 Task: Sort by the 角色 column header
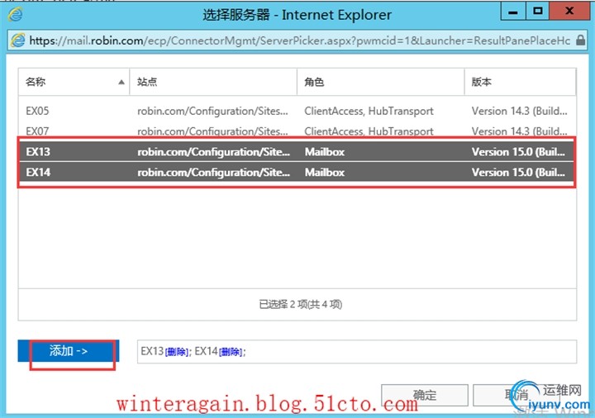pyautogui.click(x=381, y=82)
